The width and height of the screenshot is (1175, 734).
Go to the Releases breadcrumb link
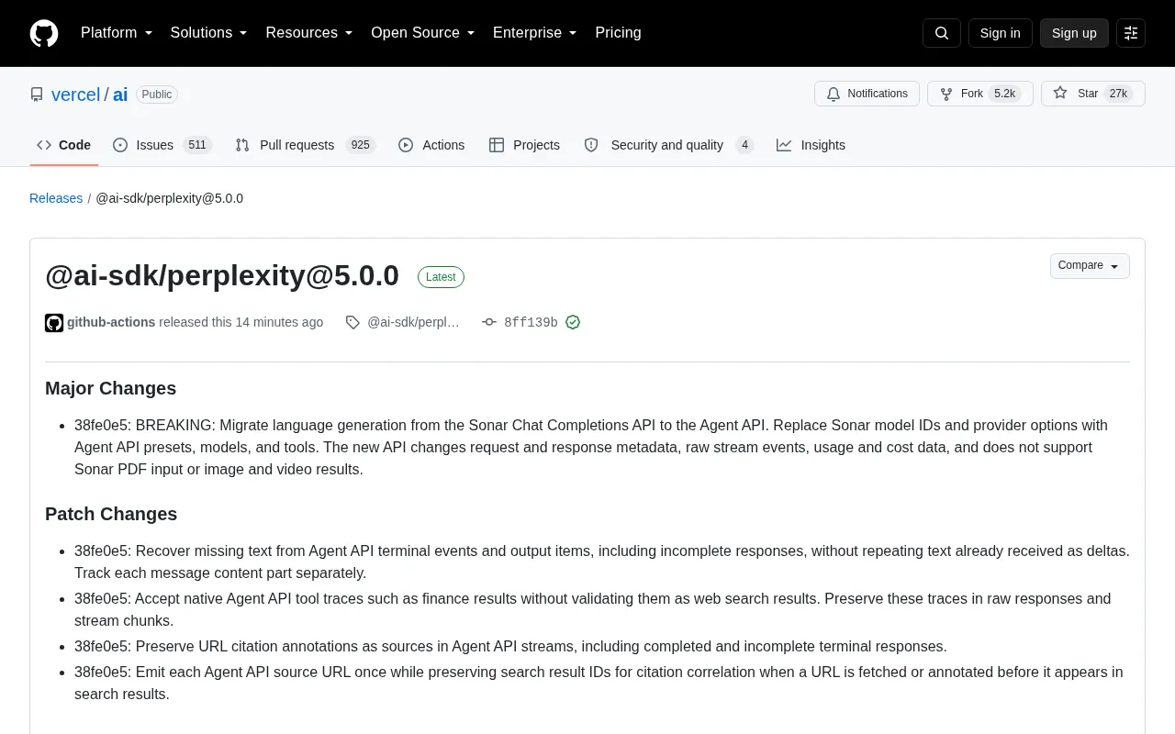[x=56, y=198]
